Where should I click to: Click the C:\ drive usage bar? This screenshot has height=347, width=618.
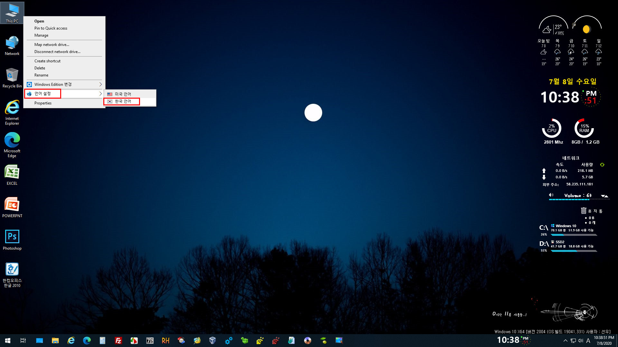point(574,235)
